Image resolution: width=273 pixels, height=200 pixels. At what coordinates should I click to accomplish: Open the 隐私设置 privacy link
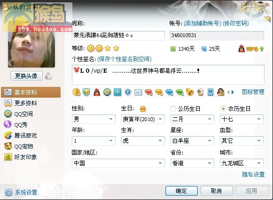253,175
